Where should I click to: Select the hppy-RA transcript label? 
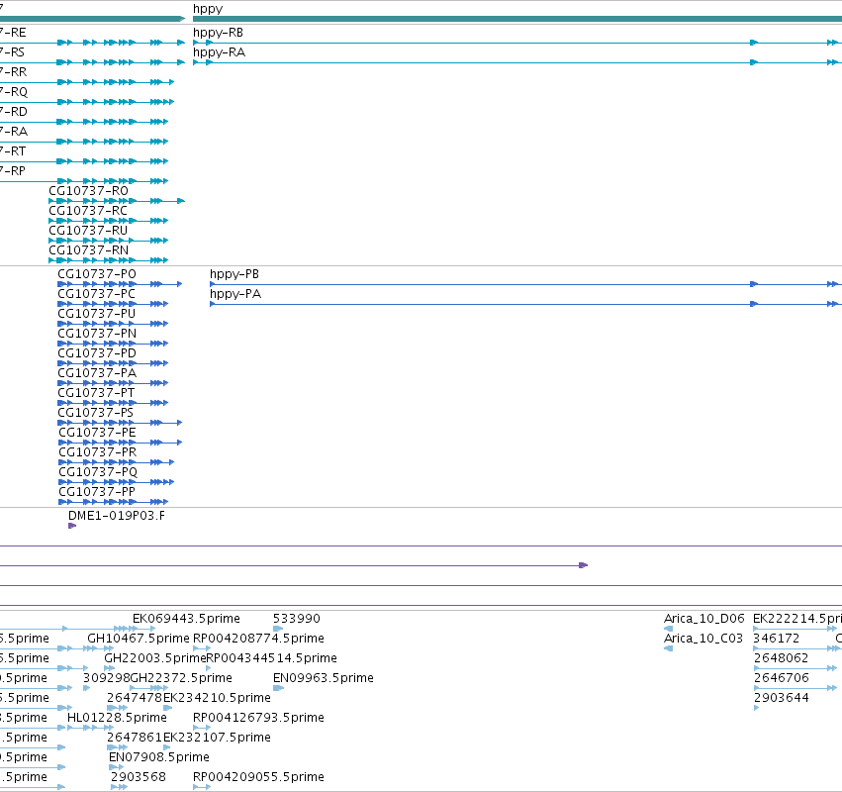pos(219,52)
